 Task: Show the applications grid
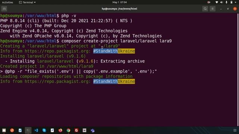[235, 130]
